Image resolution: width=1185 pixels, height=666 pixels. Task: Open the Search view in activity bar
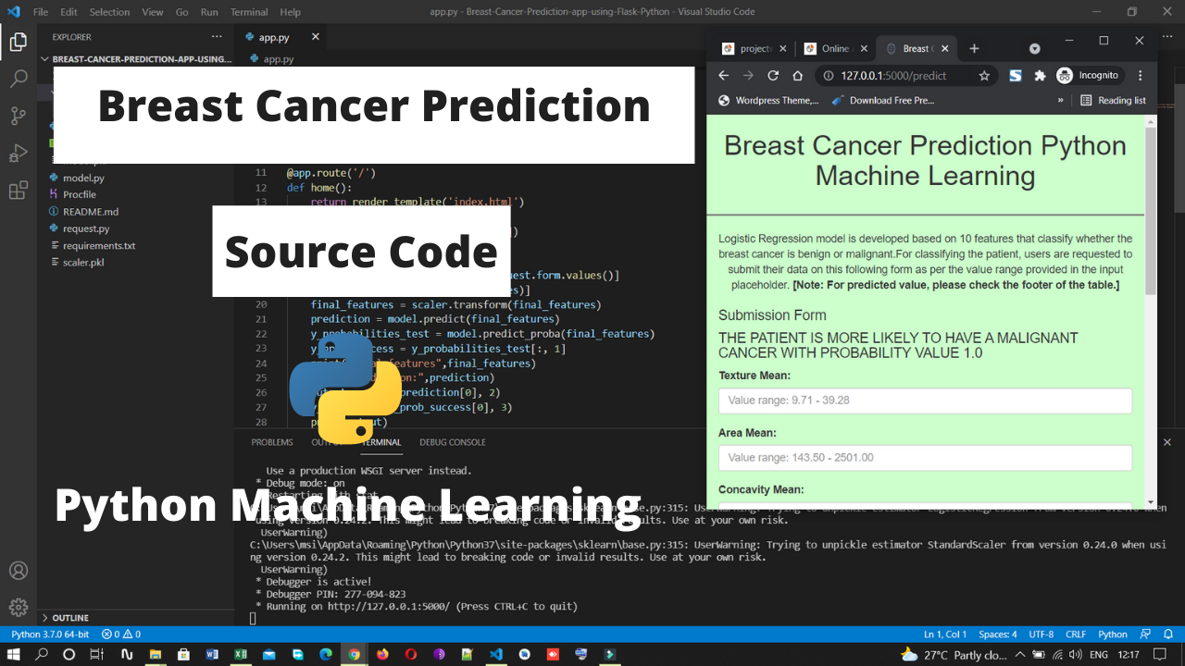pyautogui.click(x=18, y=80)
